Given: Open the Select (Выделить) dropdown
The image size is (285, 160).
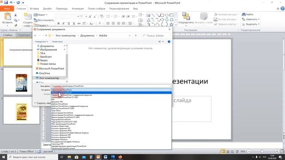Looking at the screenshot, I should click(x=250, y=24).
